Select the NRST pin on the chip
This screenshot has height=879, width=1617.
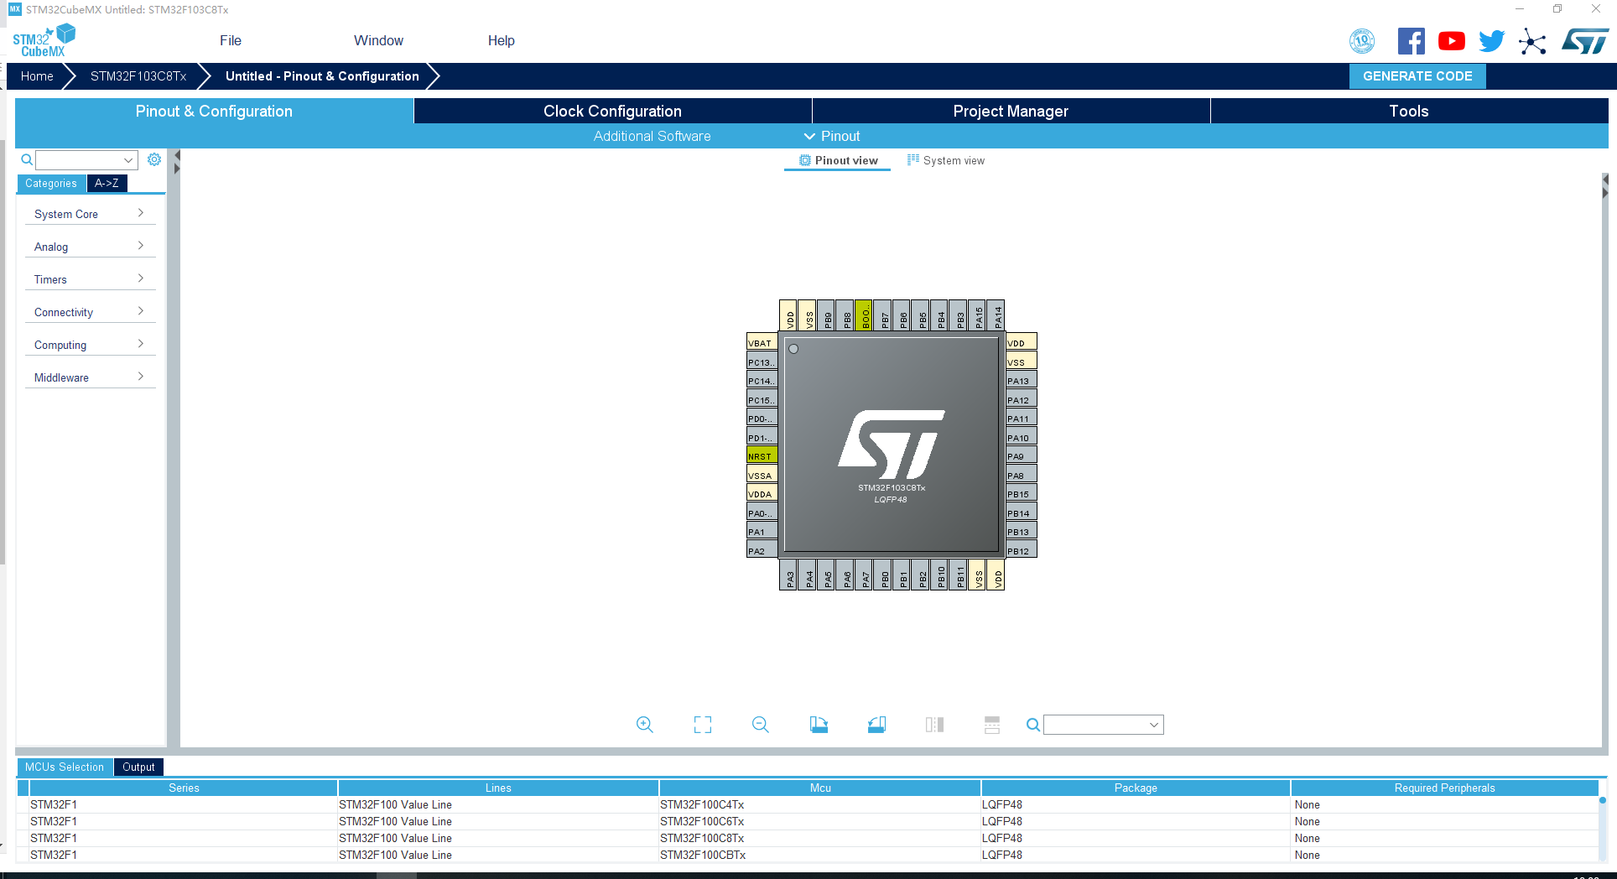[760, 455]
